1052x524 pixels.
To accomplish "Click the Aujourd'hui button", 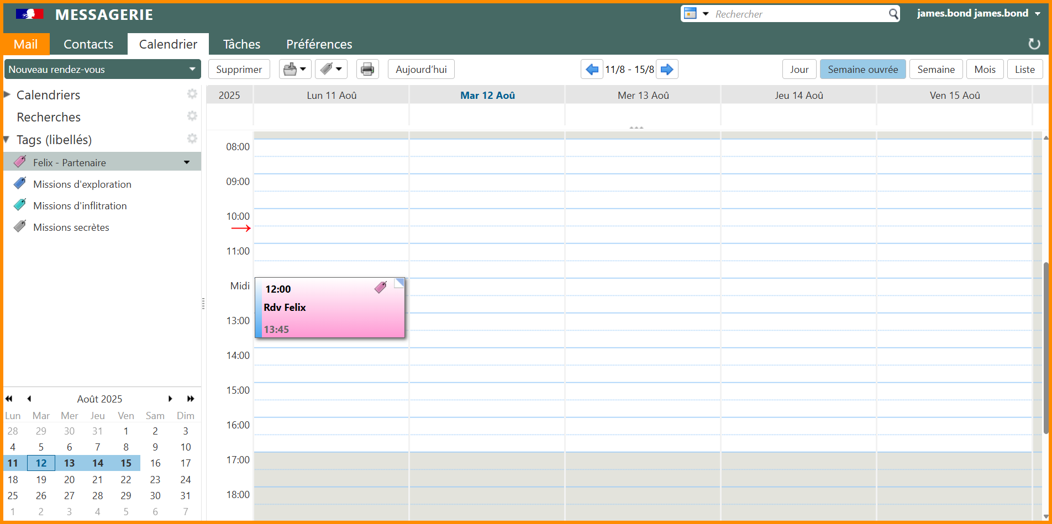I will point(421,70).
